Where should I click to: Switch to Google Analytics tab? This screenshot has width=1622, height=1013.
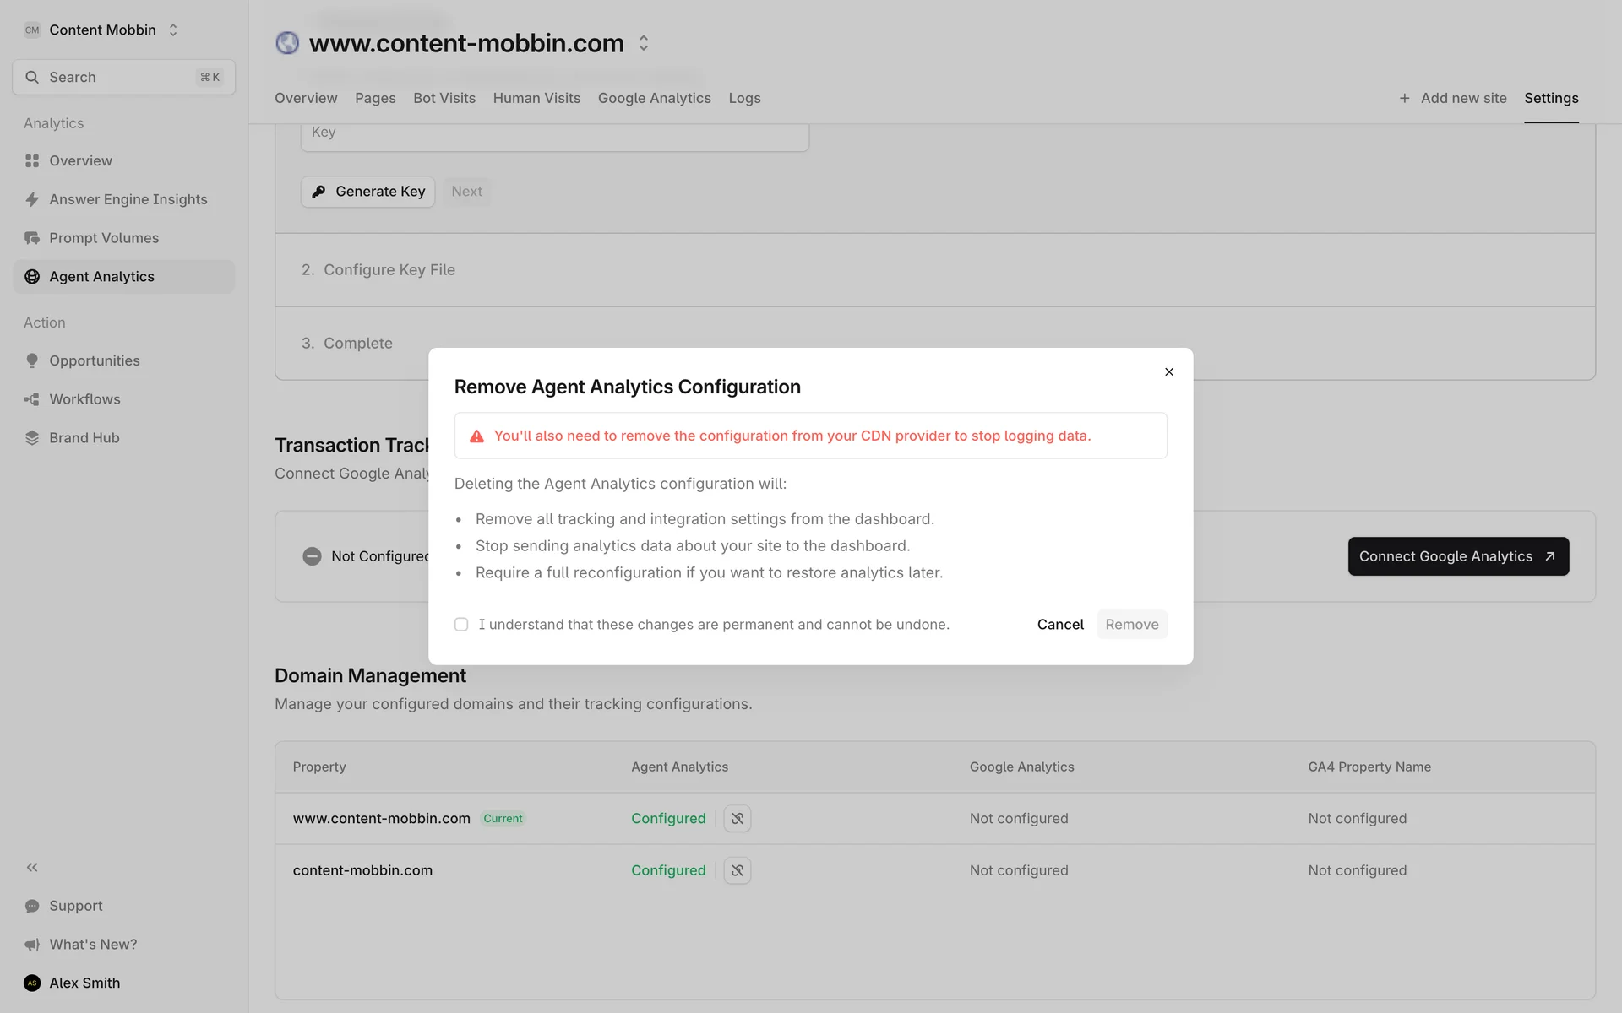(x=654, y=98)
